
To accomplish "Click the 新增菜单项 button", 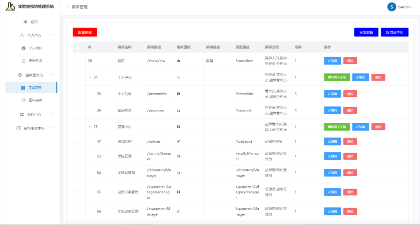I will [x=395, y=32].
